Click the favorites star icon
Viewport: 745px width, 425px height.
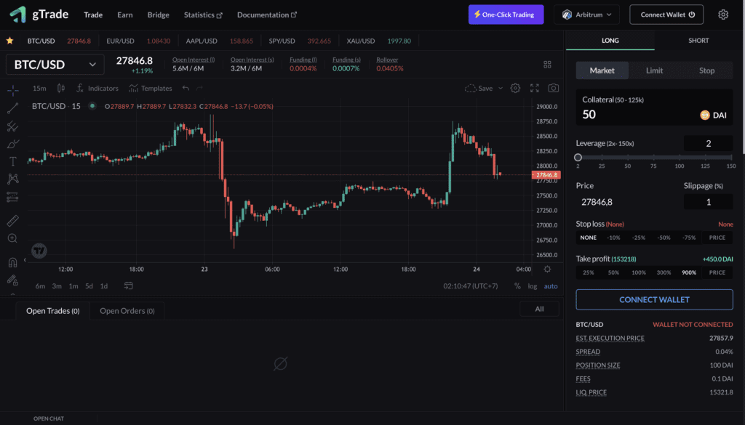coord(9,41)
